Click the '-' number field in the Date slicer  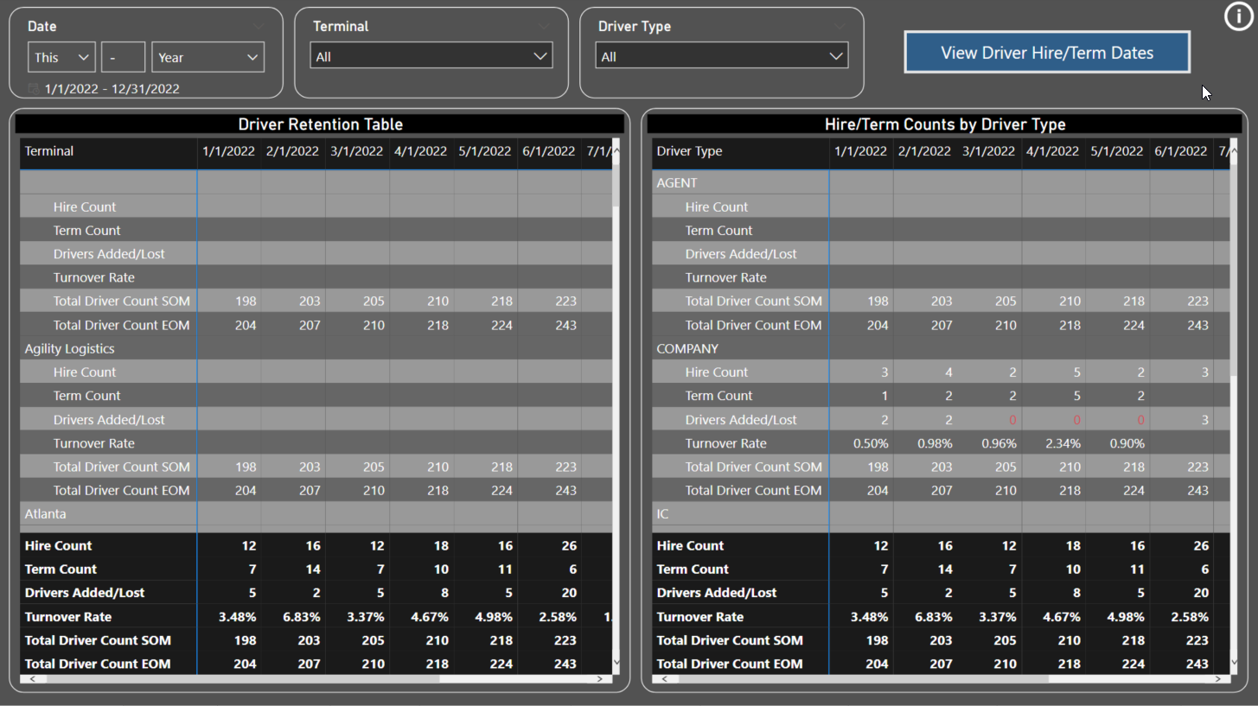point(123,58)
